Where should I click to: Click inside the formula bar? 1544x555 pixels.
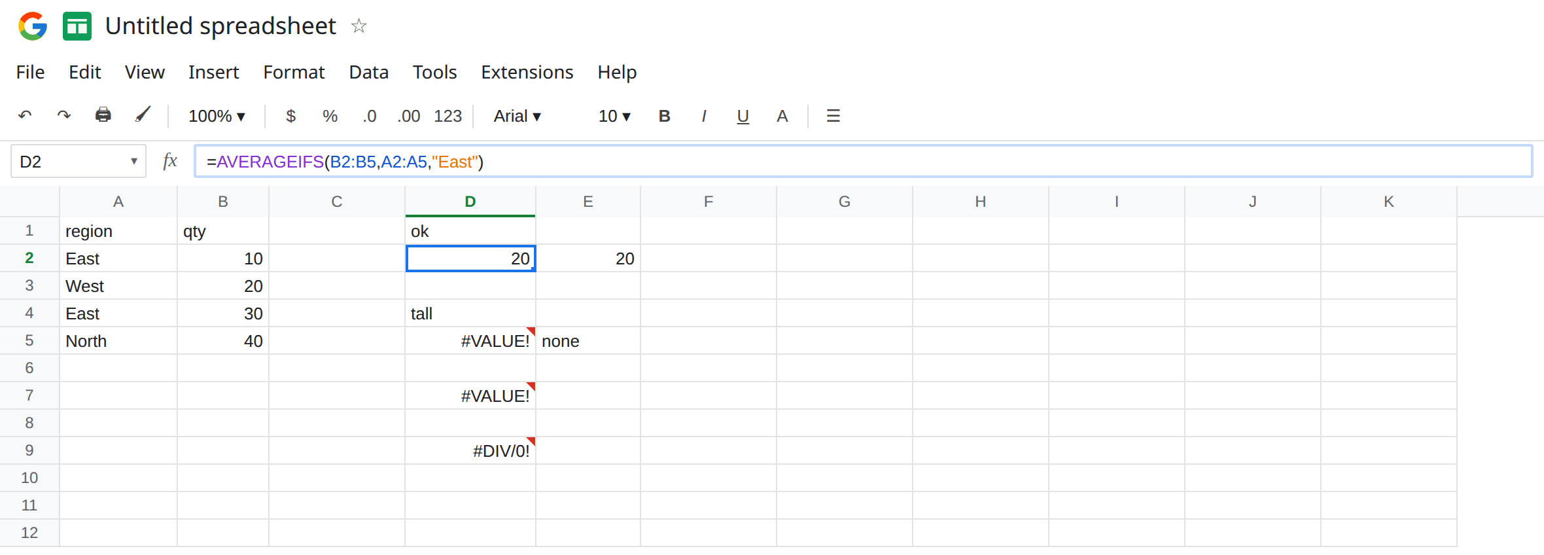[x=864, y=161]
